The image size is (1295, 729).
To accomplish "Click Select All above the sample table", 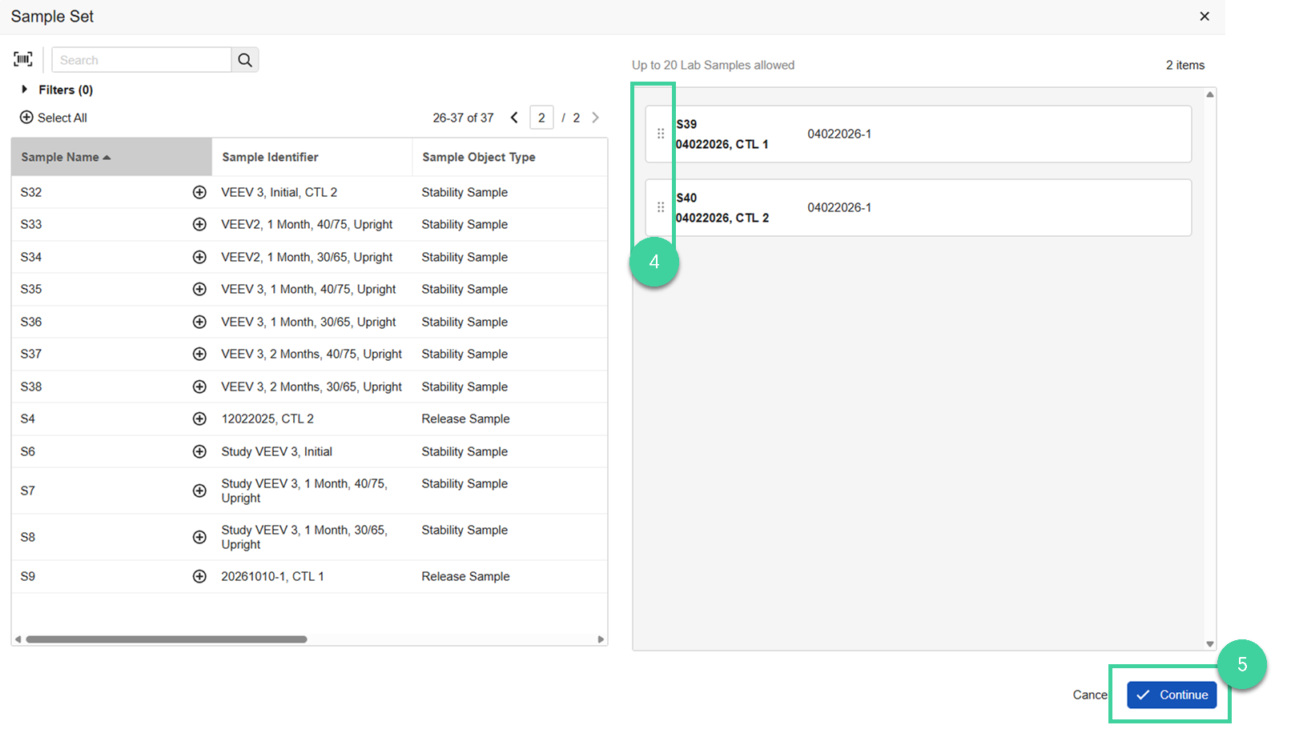I will point(53,117).
